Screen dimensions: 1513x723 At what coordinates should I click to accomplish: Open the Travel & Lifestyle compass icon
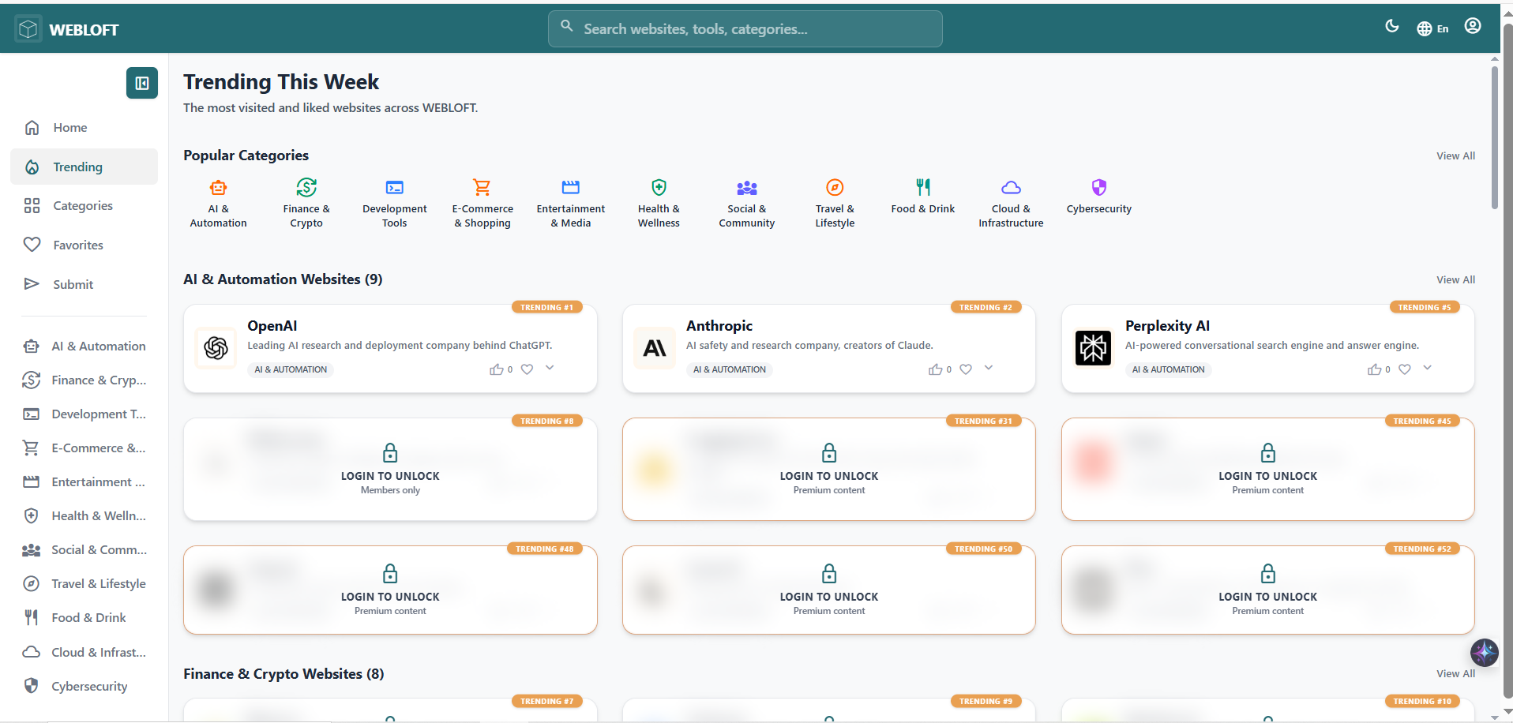click(835, 188)
